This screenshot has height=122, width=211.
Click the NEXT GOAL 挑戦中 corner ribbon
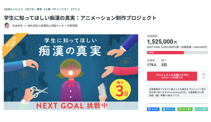pyautogui.click(x=13, y=44)
